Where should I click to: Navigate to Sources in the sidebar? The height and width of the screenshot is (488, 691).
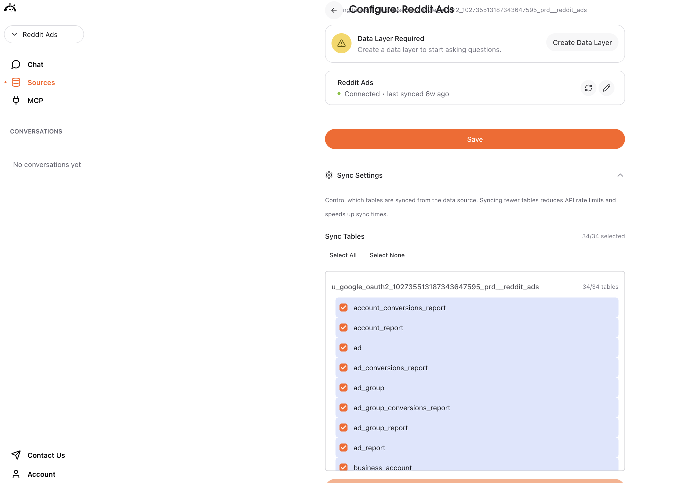(x=41, y=82)
